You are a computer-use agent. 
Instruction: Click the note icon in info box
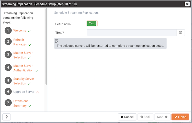56,41
